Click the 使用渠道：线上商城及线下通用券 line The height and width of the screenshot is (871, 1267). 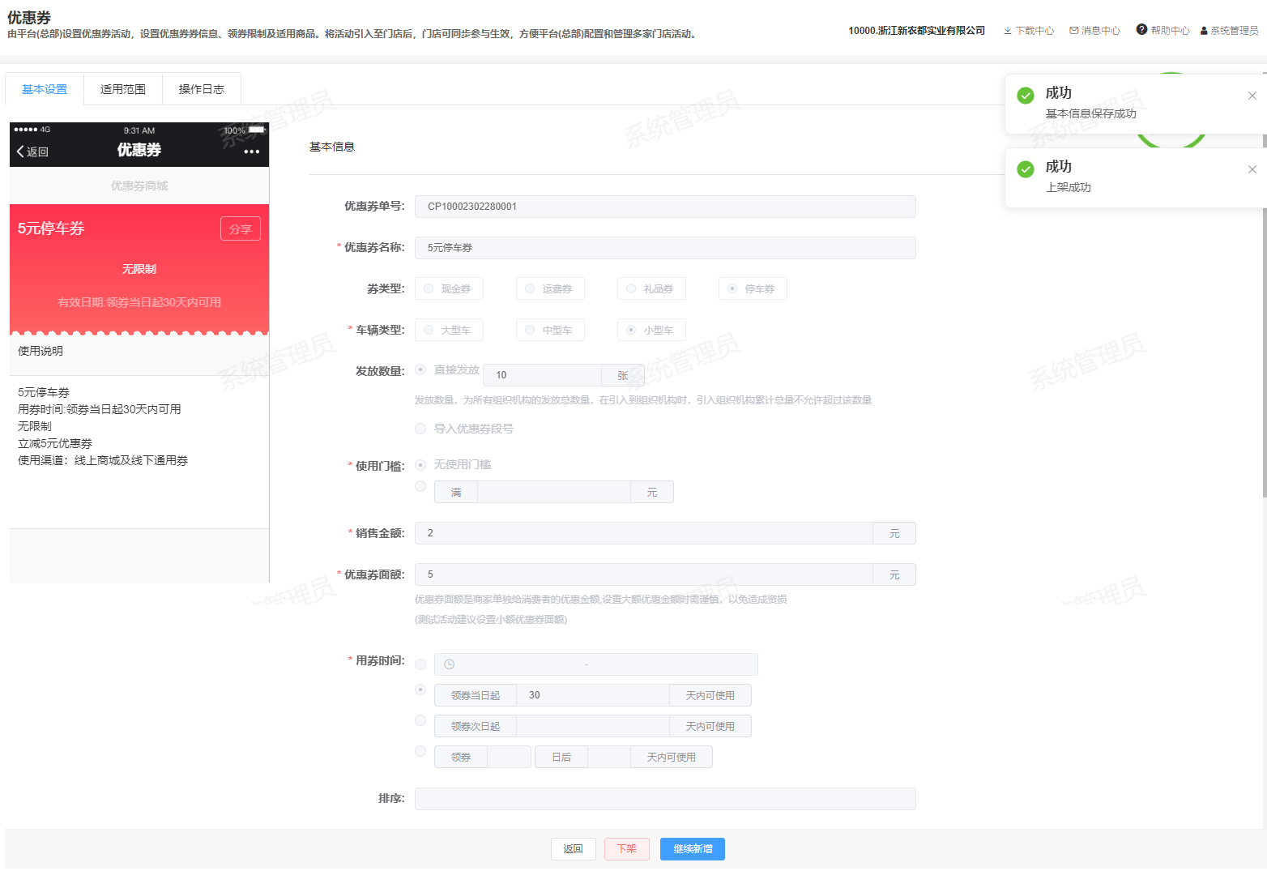point(103,460)
